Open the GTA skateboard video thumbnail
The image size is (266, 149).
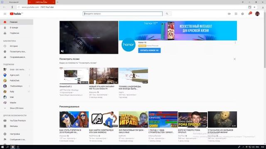[103, 119]
